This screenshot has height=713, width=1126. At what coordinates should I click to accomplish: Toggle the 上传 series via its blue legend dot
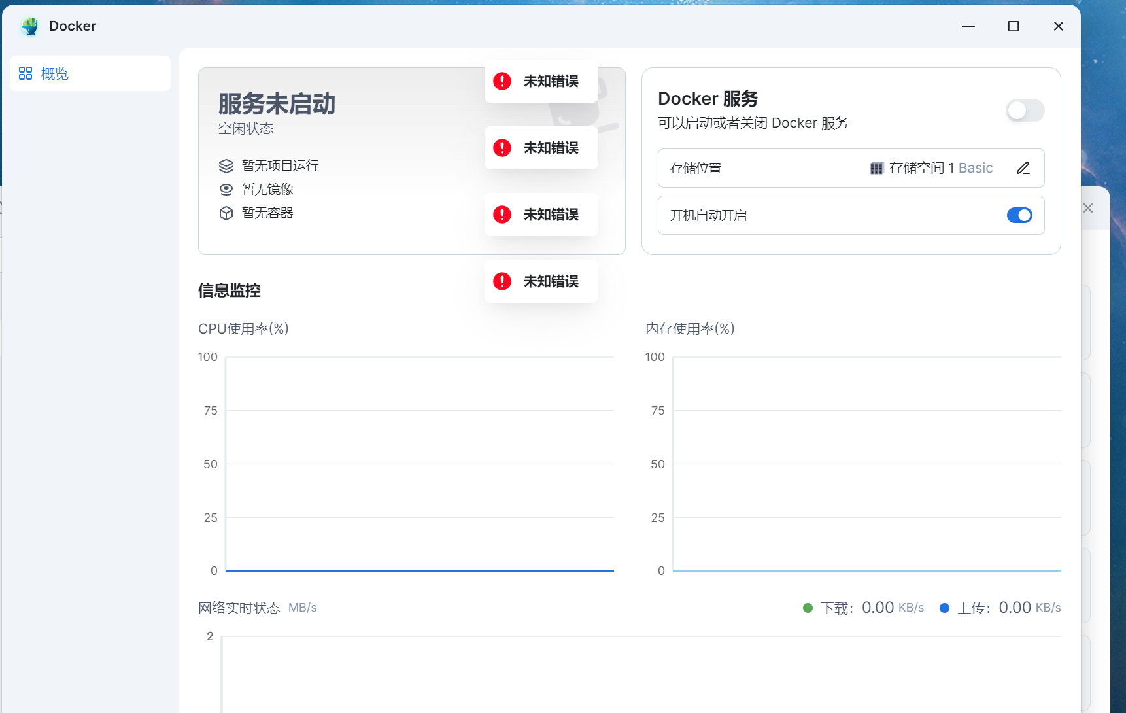point(944,608)
